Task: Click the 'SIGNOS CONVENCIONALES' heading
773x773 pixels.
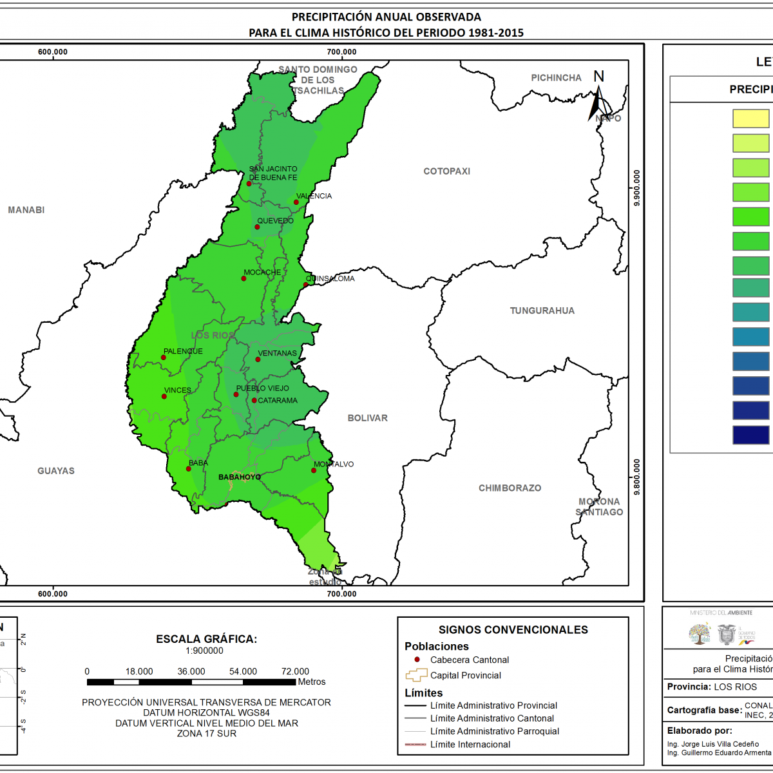Action: click(x=513, y=630)
